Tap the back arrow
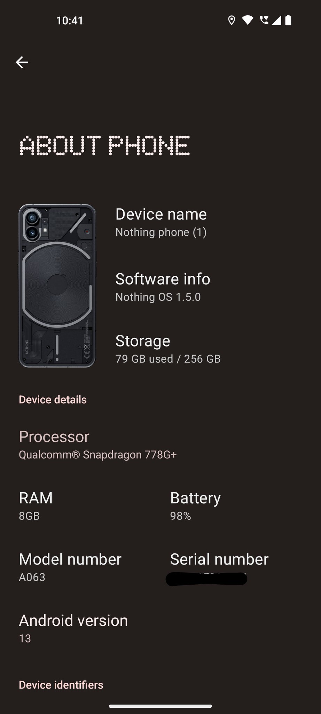The image size is (321, 714). point(22,62)
